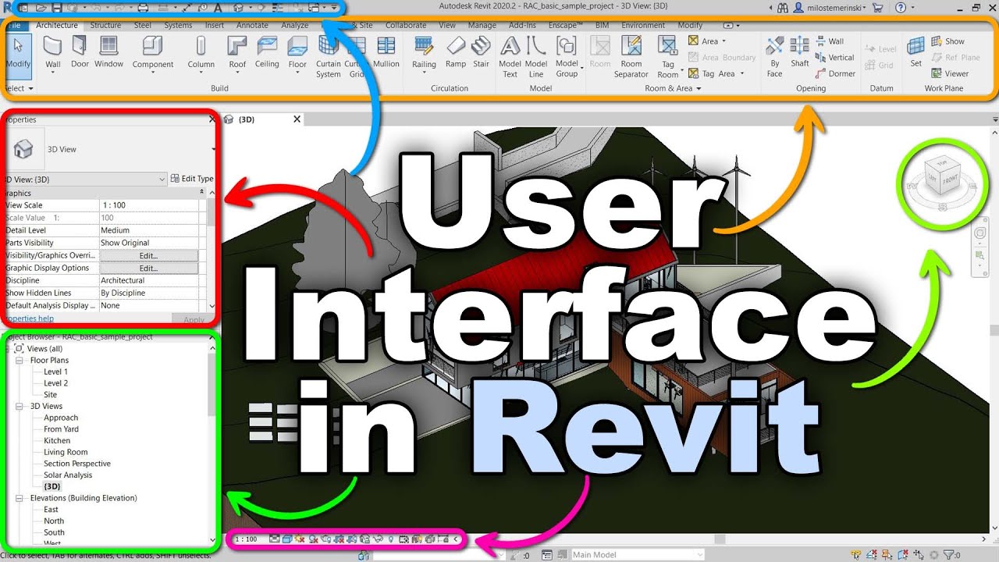Toggle Reveal Hidden Elements lightbulb

(391, 539)
